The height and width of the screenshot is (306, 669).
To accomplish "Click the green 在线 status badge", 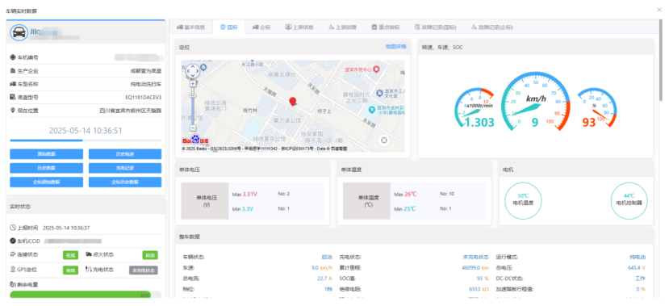I will coord(70,255).
